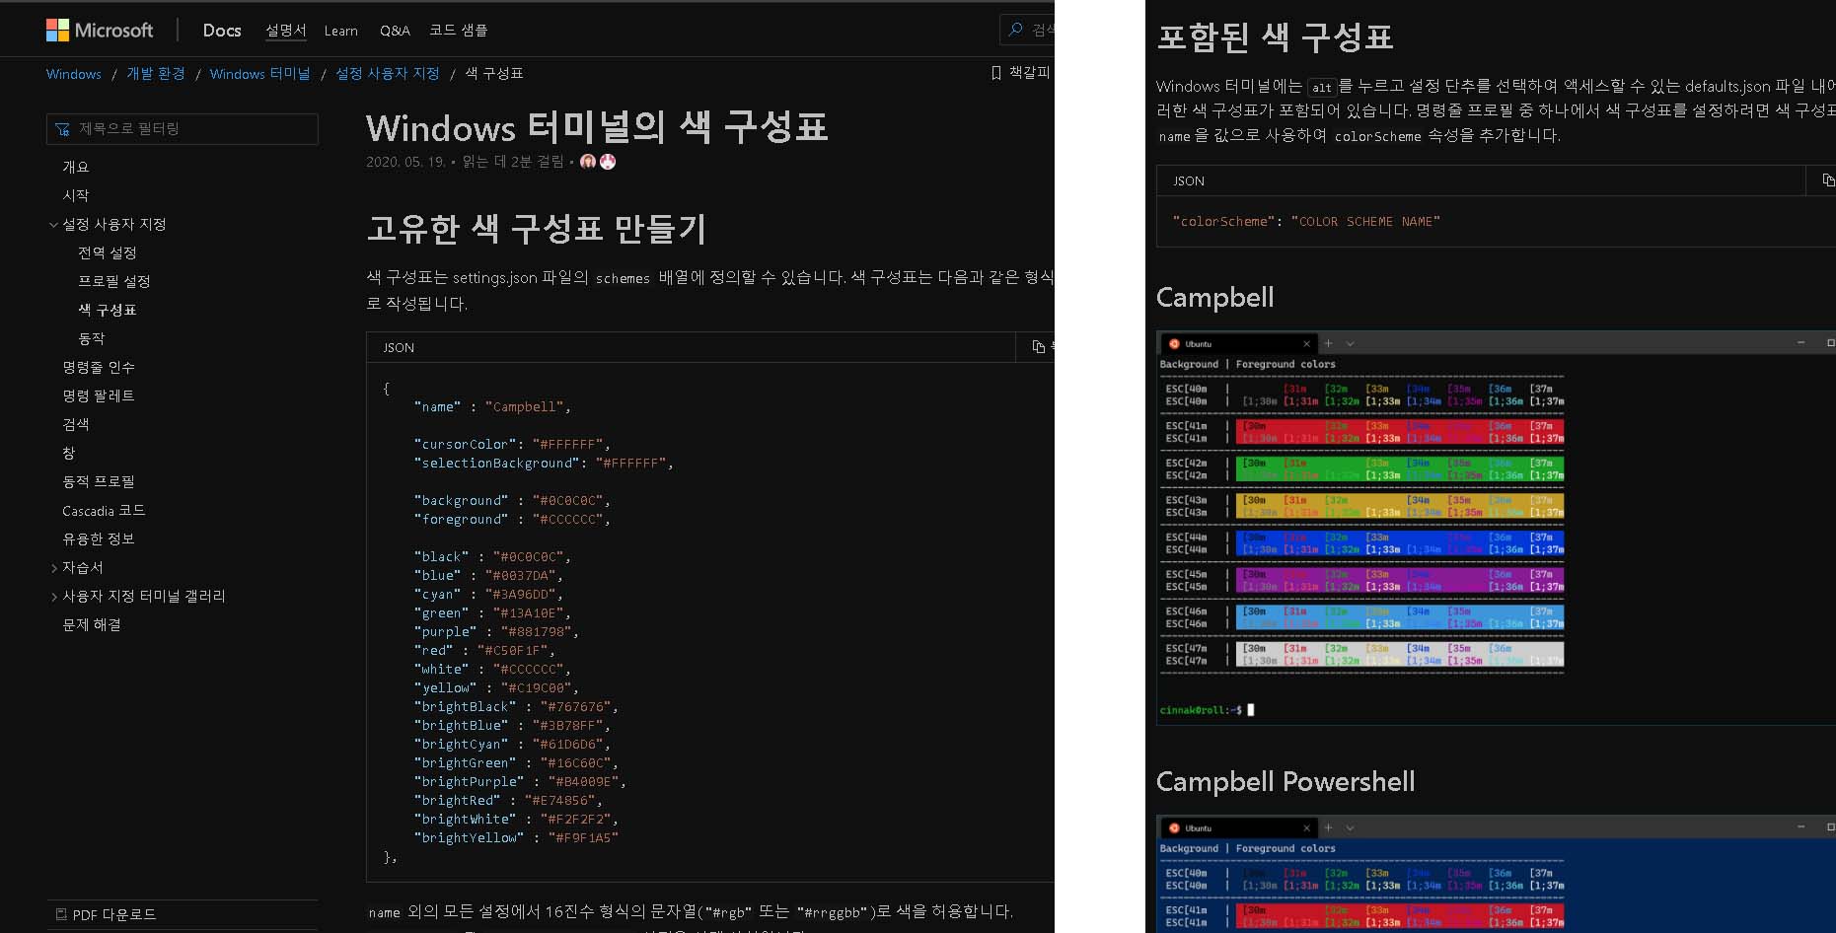Viewport: 1836px width, 933px height.
Task: Click the 책갈피 bookmark icon
Action: 996,73
